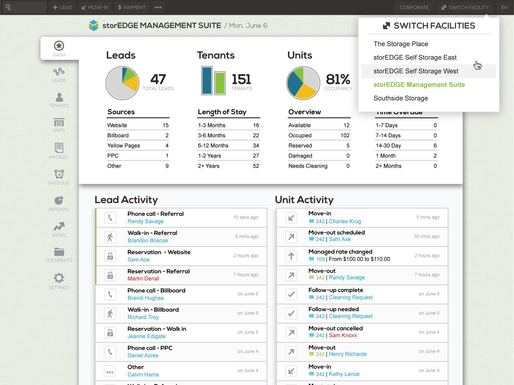Image resolution: width=514 pixels, height=385 pixels.
Task: Open Rates in the sidebar
Action: (x=59, y=229)
